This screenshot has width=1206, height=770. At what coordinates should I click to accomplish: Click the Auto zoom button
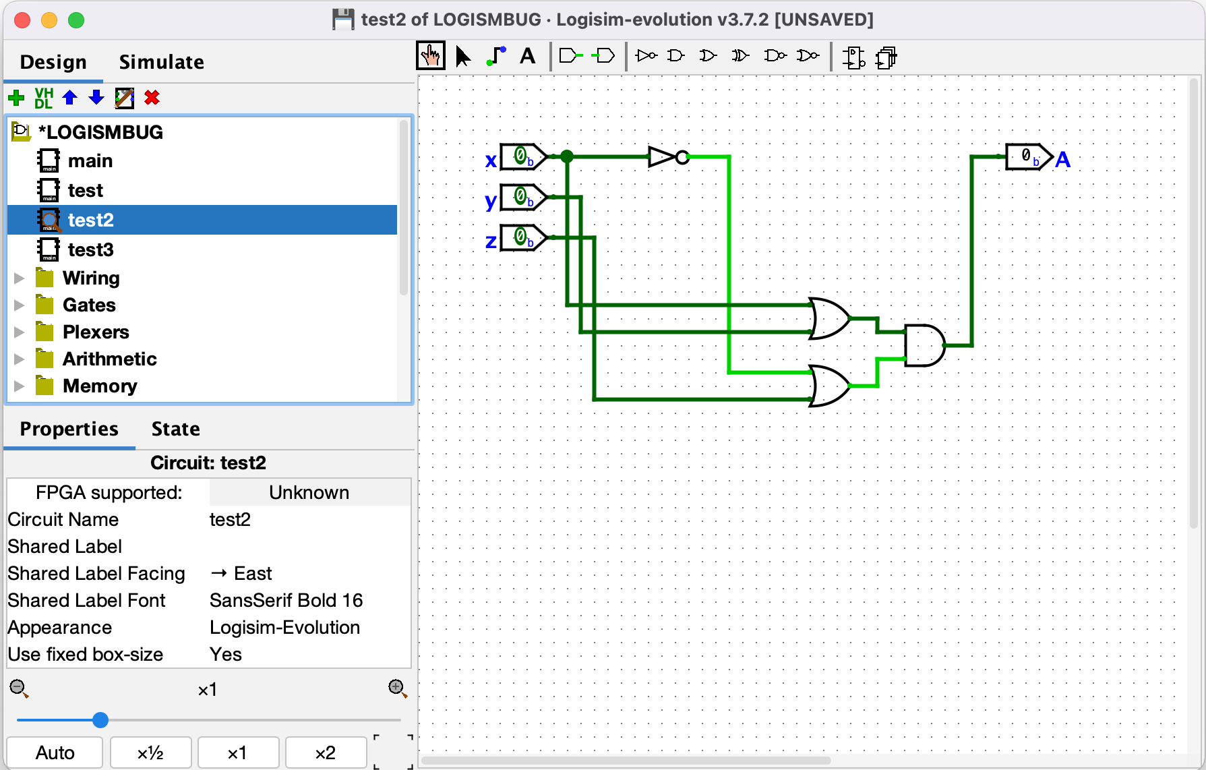[x=55, y=752]
